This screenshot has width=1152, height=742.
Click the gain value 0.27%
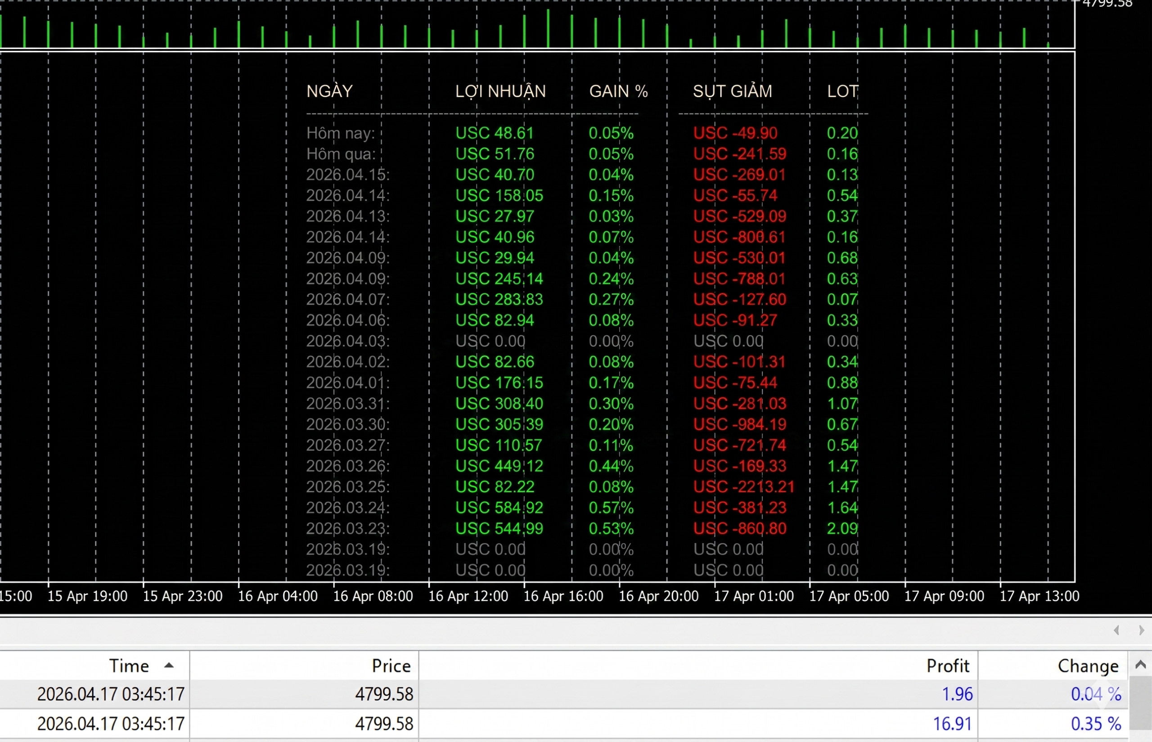[611, 299]
